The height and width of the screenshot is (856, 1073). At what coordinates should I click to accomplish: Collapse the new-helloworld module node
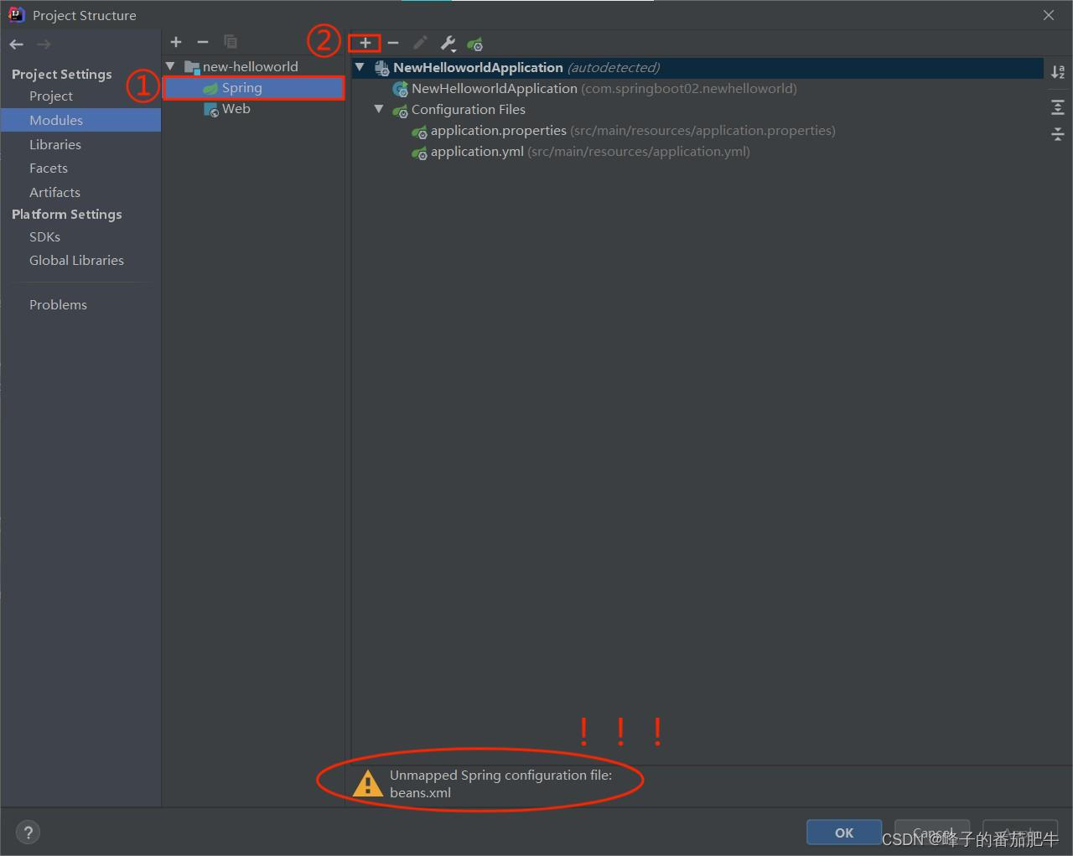pyautogui.click(x=171, y=66)
